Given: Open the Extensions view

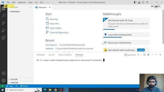Looking at the screenshot, I should [x=4, y=38].
